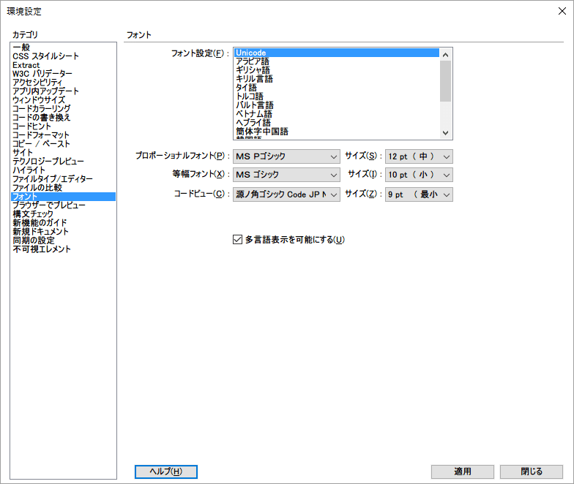Open コードフォーマット category

(63, 135)
